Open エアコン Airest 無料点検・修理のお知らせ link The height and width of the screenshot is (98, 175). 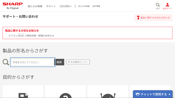click(31, 35)
